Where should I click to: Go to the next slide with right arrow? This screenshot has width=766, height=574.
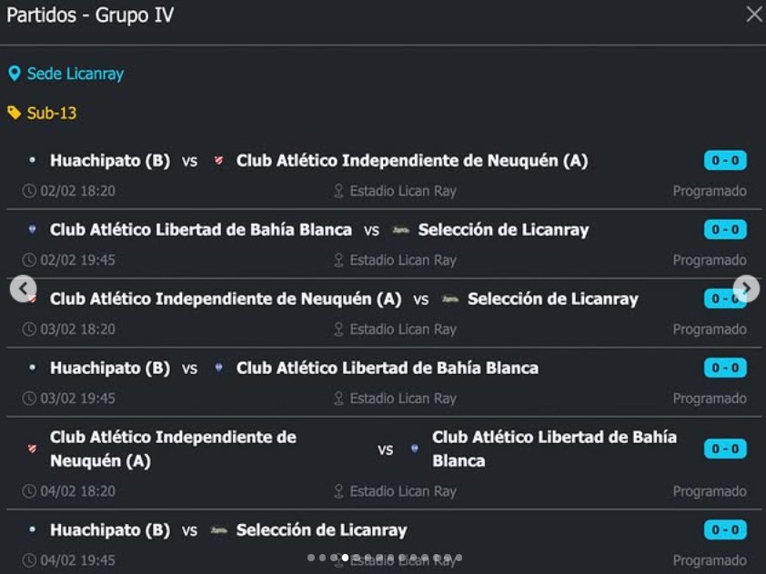(x=745, y=289)
